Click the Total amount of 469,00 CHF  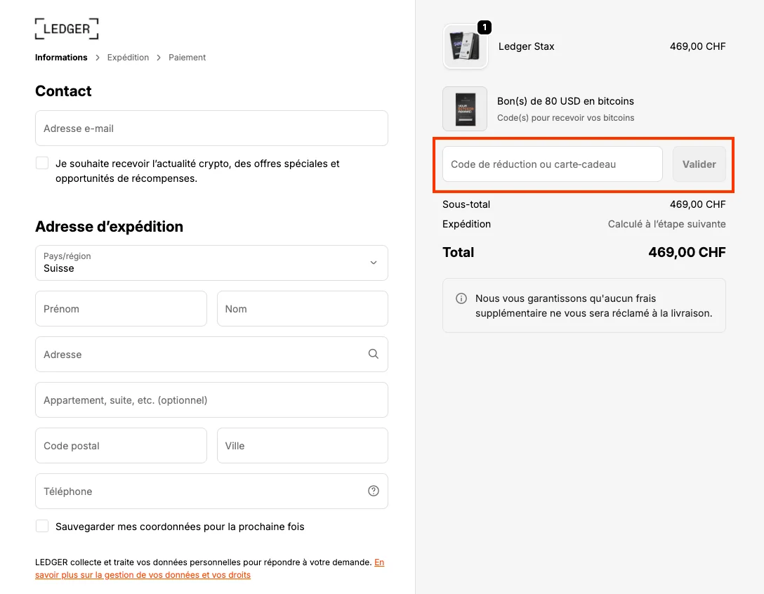[687, 252]
